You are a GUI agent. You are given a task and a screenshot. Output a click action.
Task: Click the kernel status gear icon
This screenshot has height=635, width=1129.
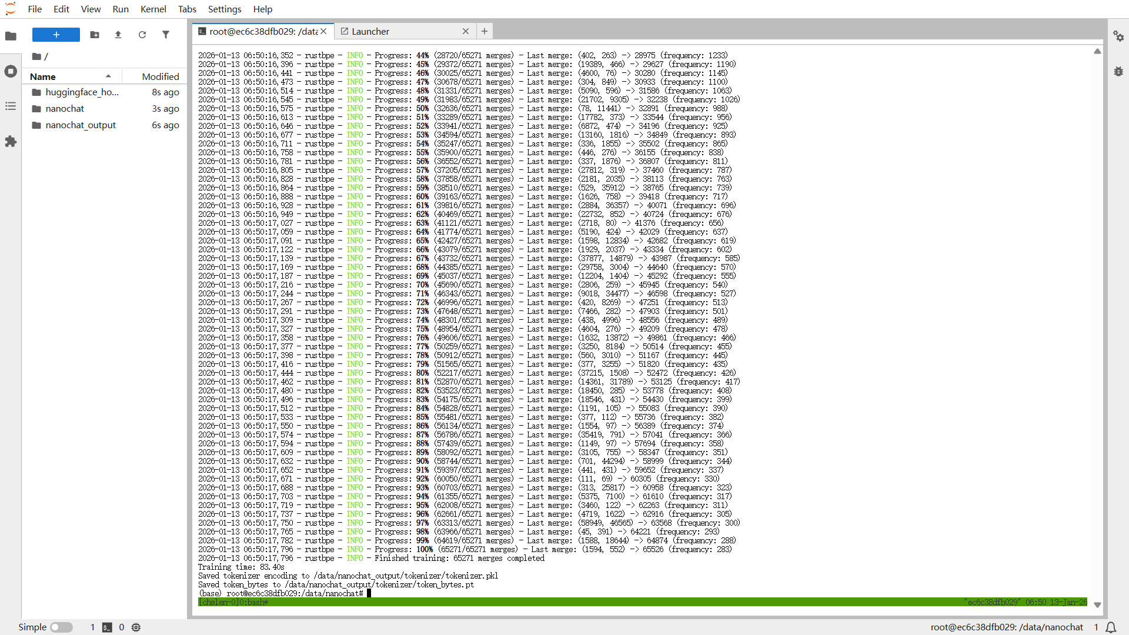(136, 627)
